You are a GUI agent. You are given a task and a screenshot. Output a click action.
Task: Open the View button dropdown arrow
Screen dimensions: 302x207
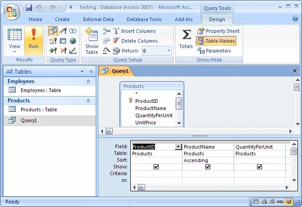14,52
